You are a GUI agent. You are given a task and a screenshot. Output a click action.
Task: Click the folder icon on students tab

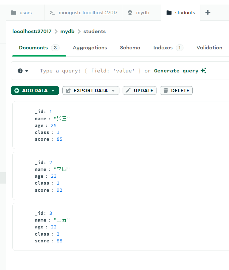[169, 13]
